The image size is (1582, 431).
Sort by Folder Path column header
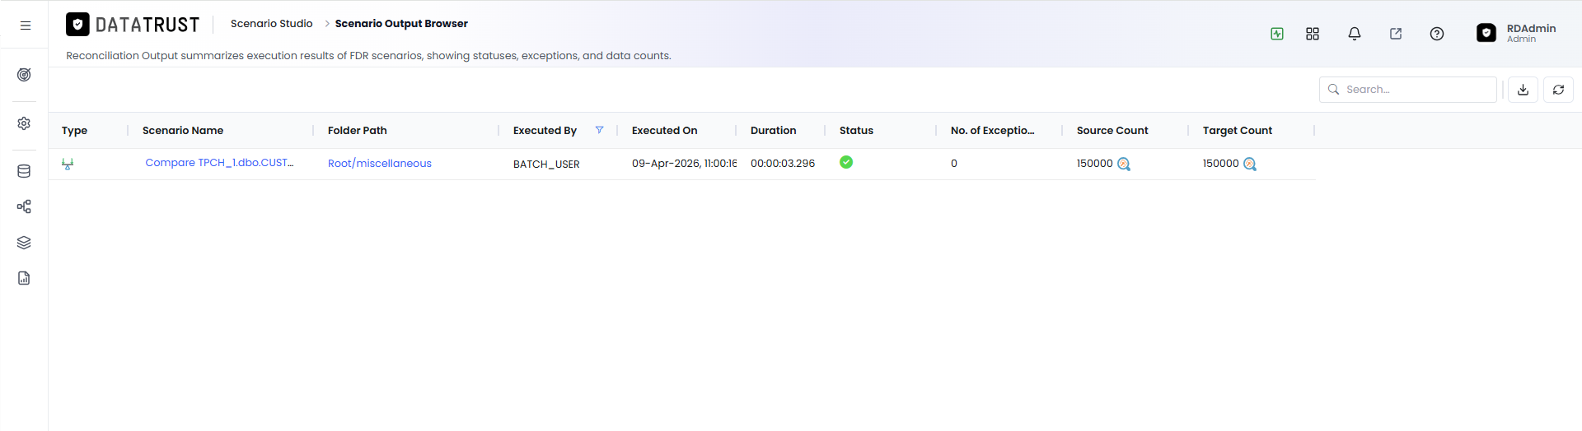coord(358,131)
